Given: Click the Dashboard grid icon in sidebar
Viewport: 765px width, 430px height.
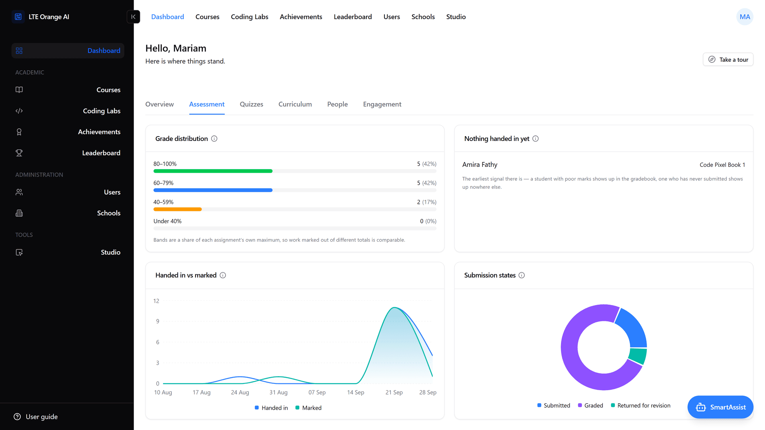Looking at the screenshot, I should [x=19, y=51].
